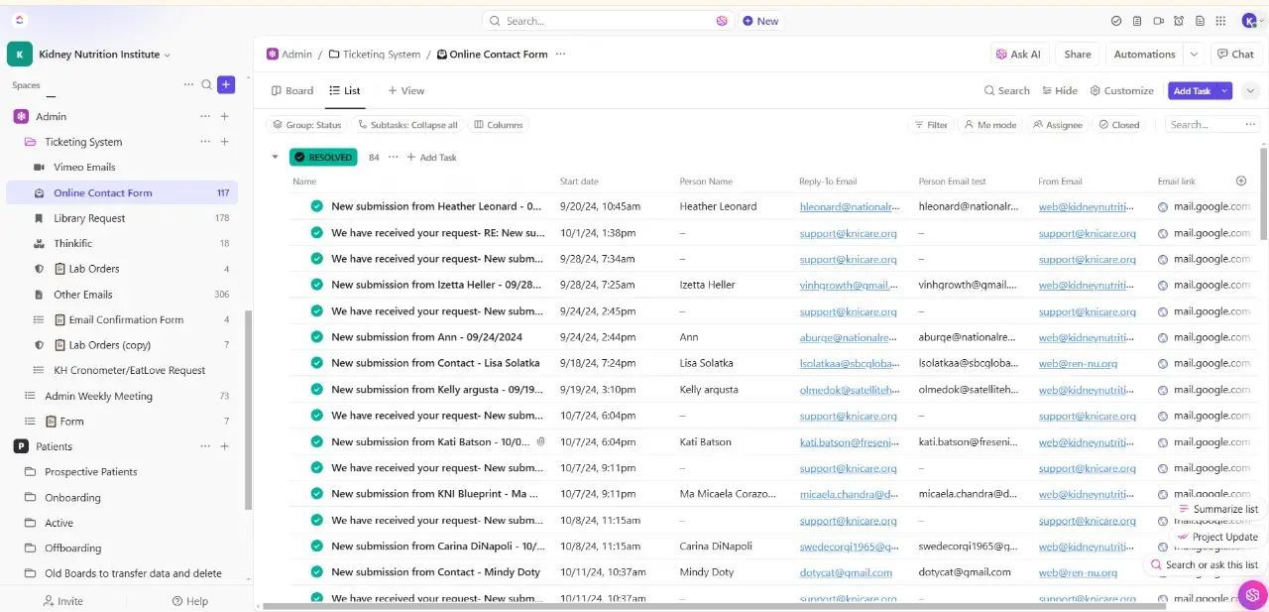Click the AI brain icon in search bar

click(722, 21)
